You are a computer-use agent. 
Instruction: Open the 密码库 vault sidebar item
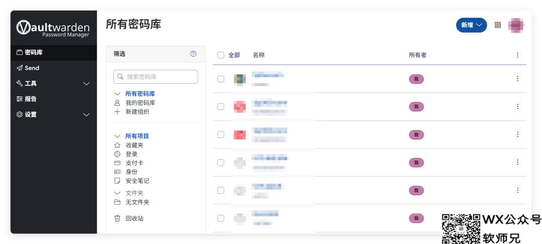tap(54, 53)
